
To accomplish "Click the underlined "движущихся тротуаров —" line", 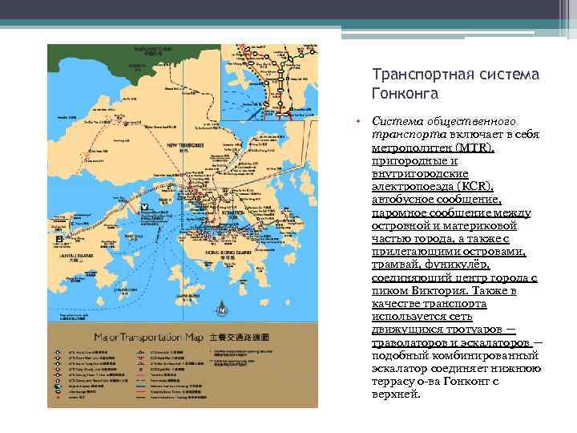I will click(444, 330).
